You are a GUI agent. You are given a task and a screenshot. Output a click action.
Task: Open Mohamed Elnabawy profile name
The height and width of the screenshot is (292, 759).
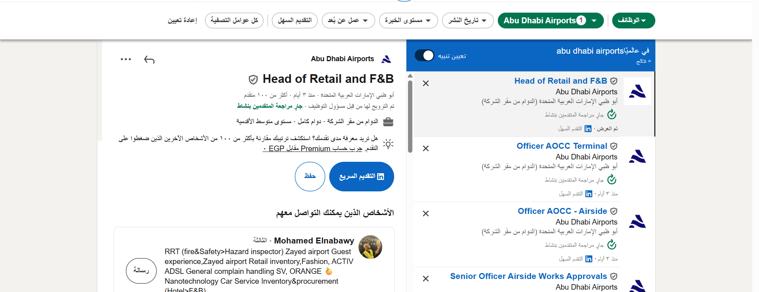pos(314,241)
